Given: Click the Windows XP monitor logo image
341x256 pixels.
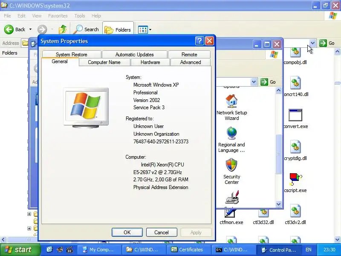Looking at the screenshot, I should pos(86,108).
